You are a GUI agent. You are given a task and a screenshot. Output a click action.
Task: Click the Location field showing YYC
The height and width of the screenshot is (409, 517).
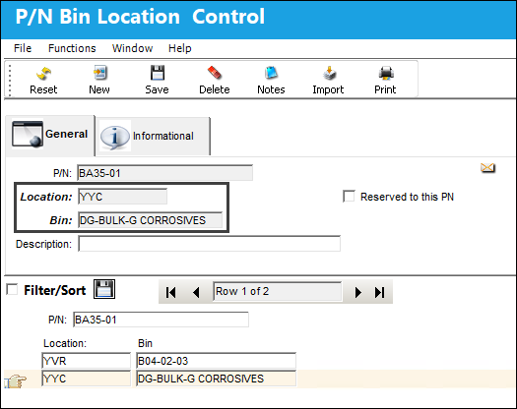(x=122, y=197)
